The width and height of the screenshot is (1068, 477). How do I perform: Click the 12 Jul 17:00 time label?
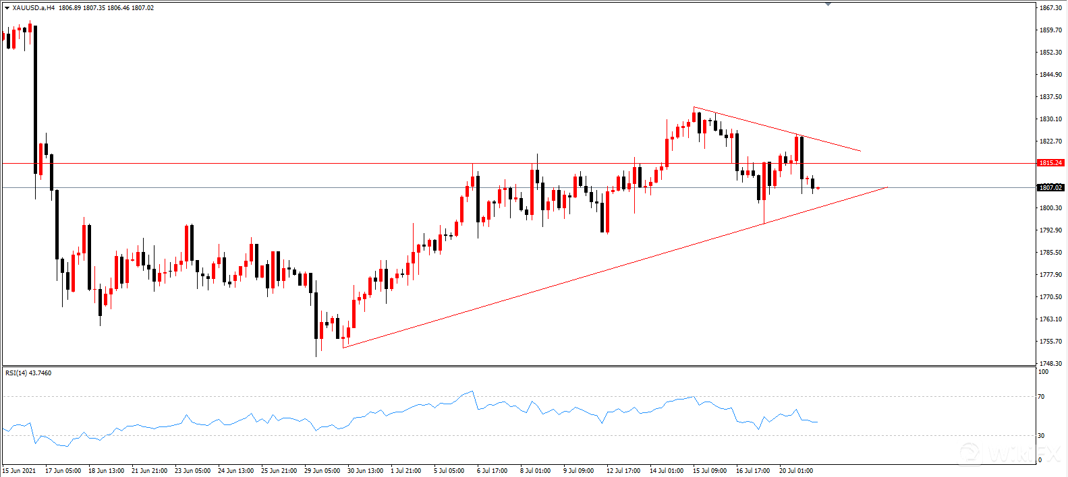tap(623, 471)
